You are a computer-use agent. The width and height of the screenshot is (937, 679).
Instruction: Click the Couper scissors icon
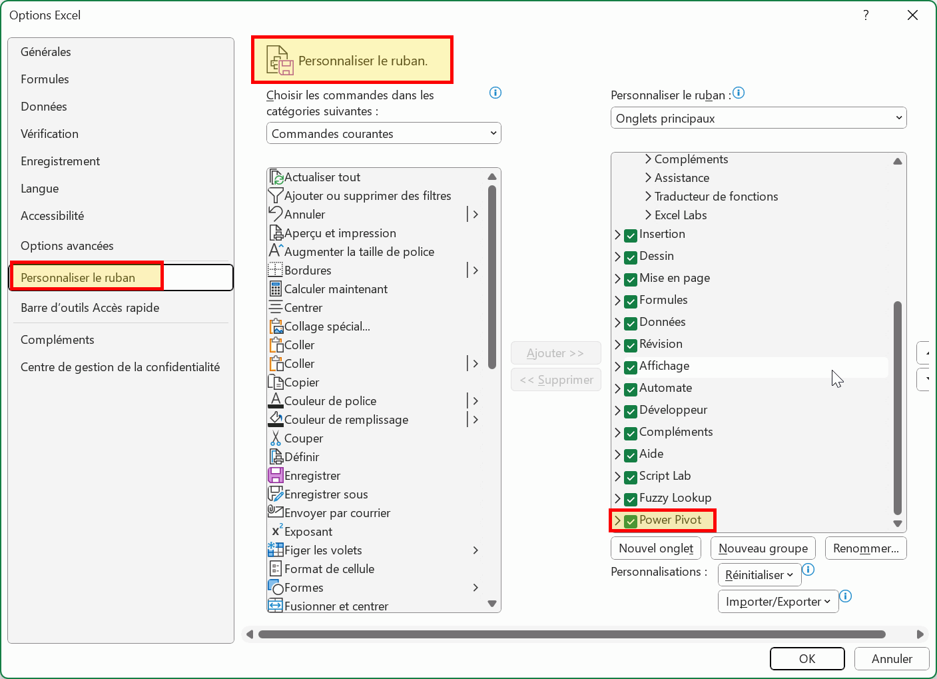point(276,438)
